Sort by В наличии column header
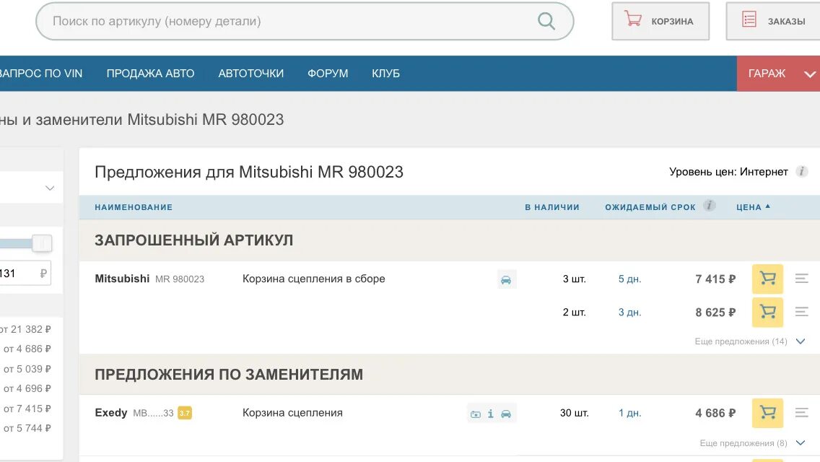 click(x=552, y=207)
